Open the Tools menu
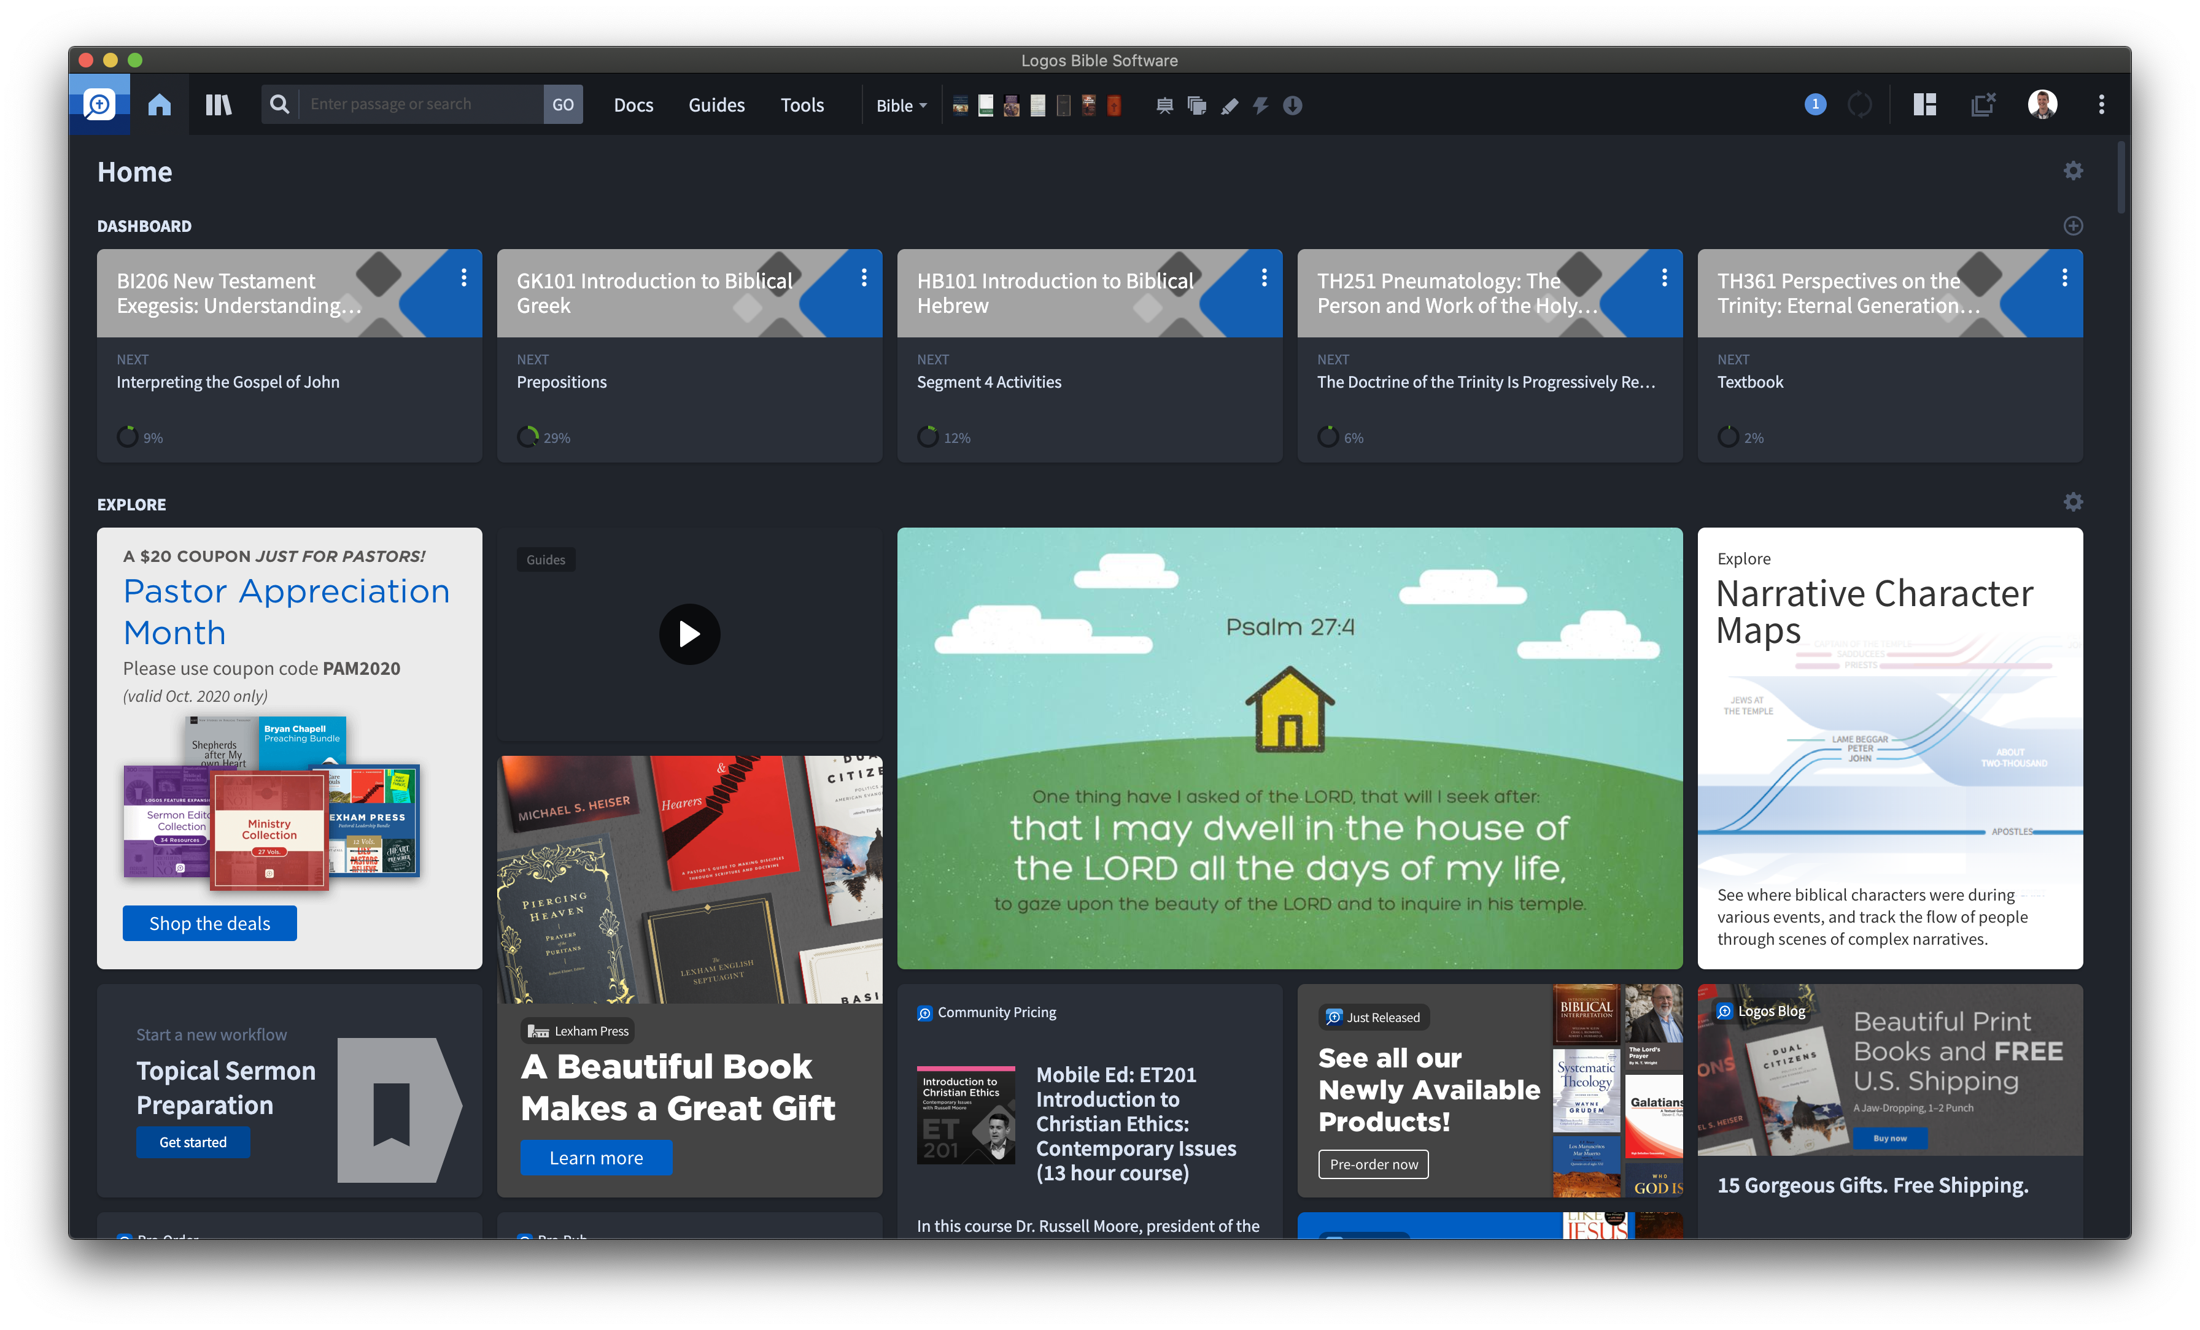2200x1330 pixels. (x=802, y=106)
